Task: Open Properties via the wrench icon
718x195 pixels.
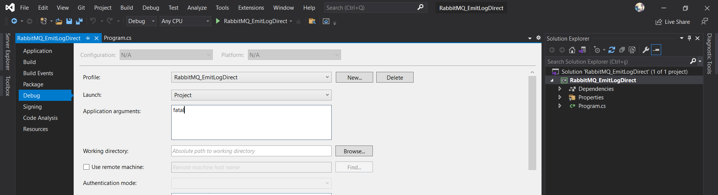Action: pyautogui.click(x=645, y=50)
